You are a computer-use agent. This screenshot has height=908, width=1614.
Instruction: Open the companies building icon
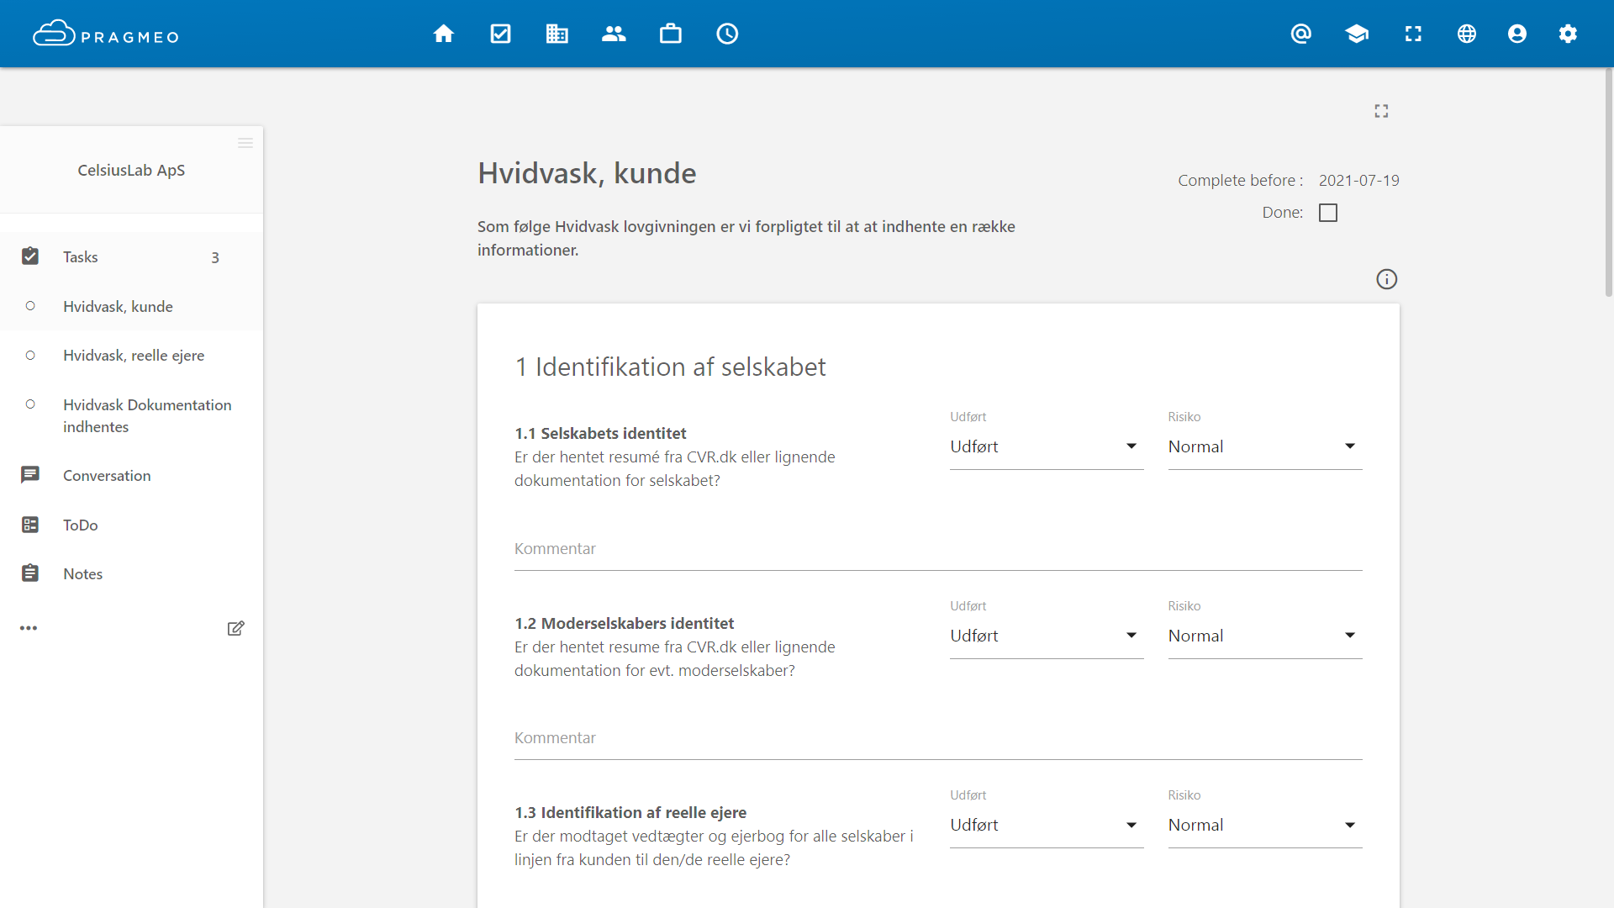point(556,34)
